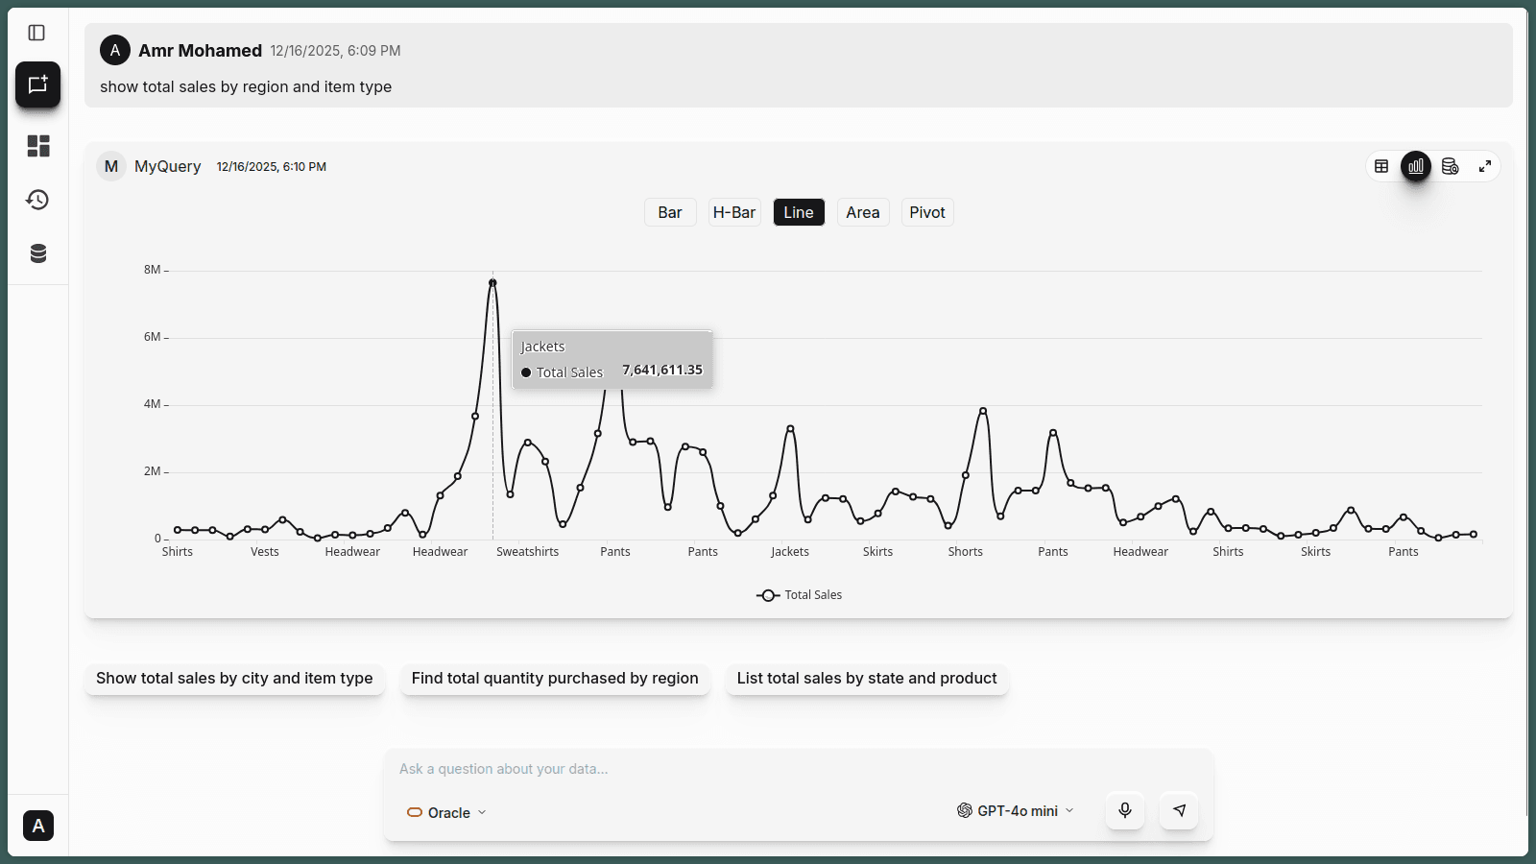Switch chart rendering to Area mode
The width and height of the screenshot is (1536, 864).
pos(862,212)
